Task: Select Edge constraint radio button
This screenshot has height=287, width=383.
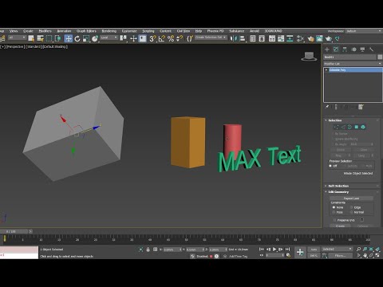Action: pos(352,207)
